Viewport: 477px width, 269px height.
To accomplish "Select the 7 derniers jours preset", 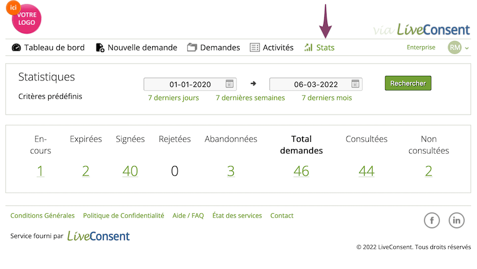I will [x=173, y=98].
